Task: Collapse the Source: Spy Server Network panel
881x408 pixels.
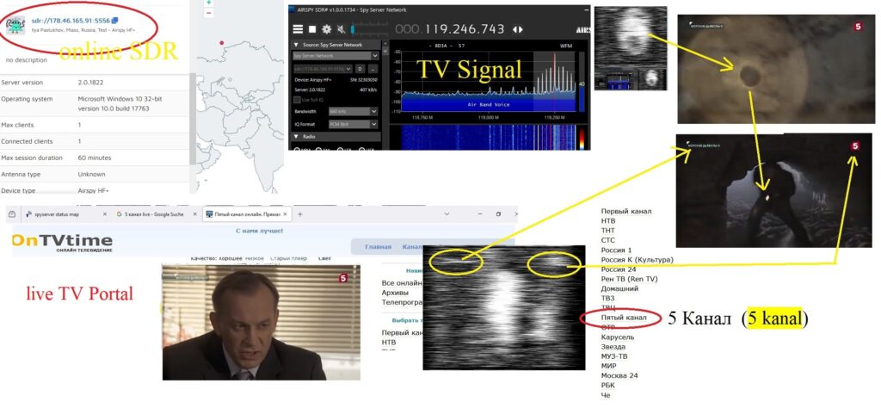Action: click(297, 44)
